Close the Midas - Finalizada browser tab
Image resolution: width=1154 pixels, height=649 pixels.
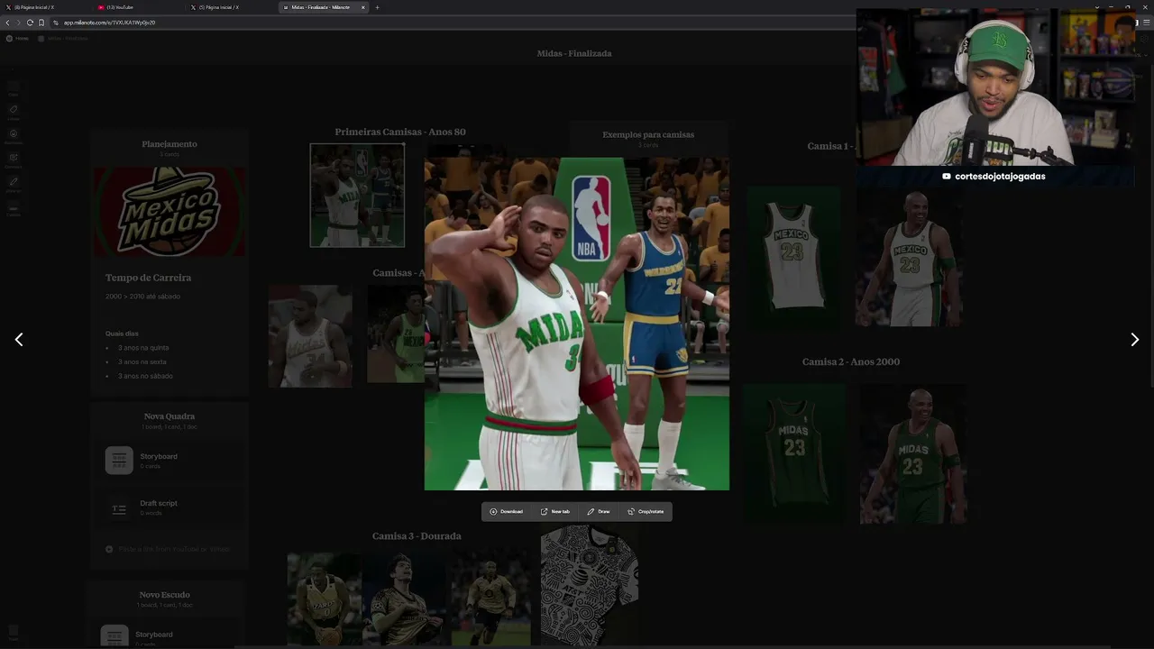pos(363,7)
